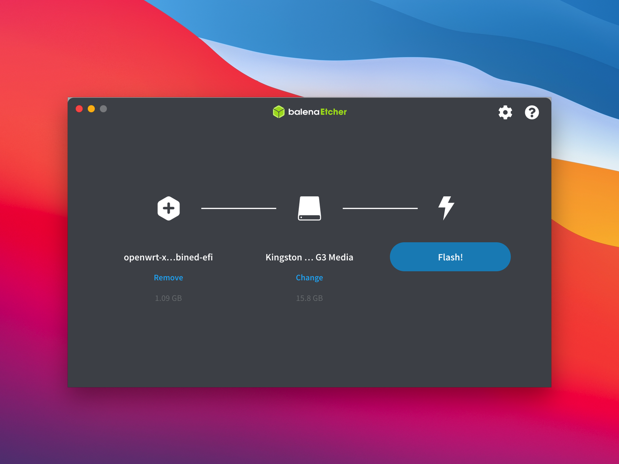The height and width of the screenshot is (464, 619).
Task: Click the Kingston G3 Media drive label
Action: pos(309,257)
